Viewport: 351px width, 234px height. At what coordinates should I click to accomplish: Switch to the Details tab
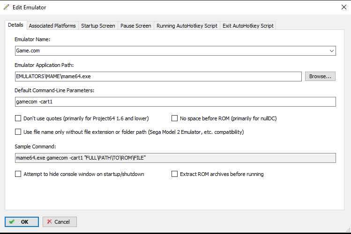click(15, 25)
